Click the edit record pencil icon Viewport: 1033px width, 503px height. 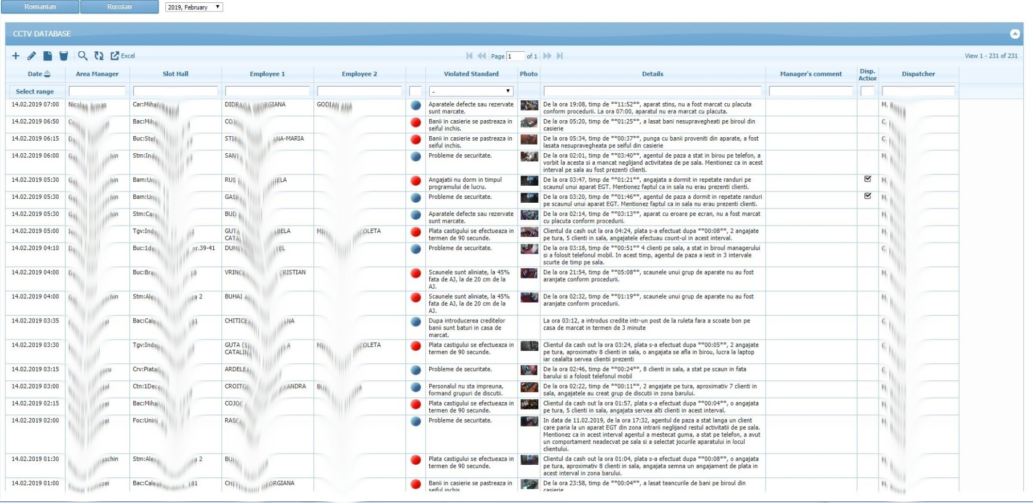coord(31,56)
